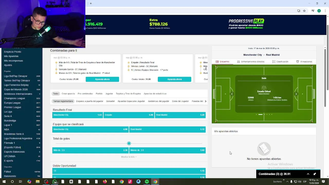Image resolution: width=329 pixels, height=185 pixels.
Task: Open the Windows notification center
Action: (323, 182)
